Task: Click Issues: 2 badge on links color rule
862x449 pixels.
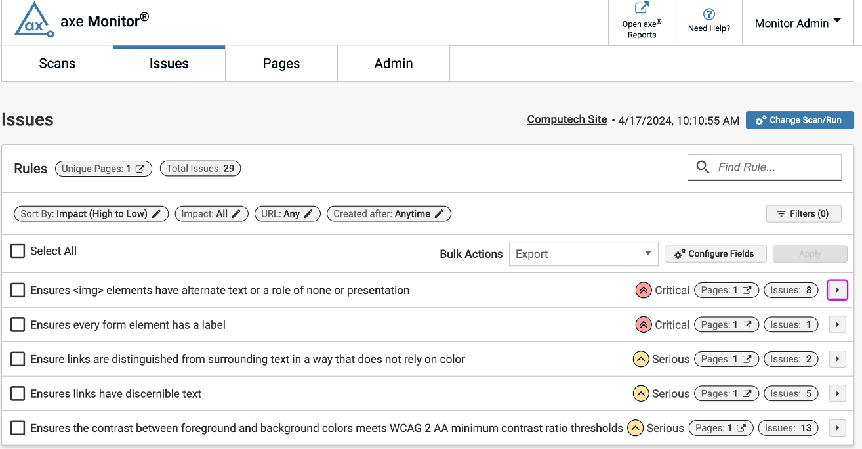Action: click(x=790, y=359)
